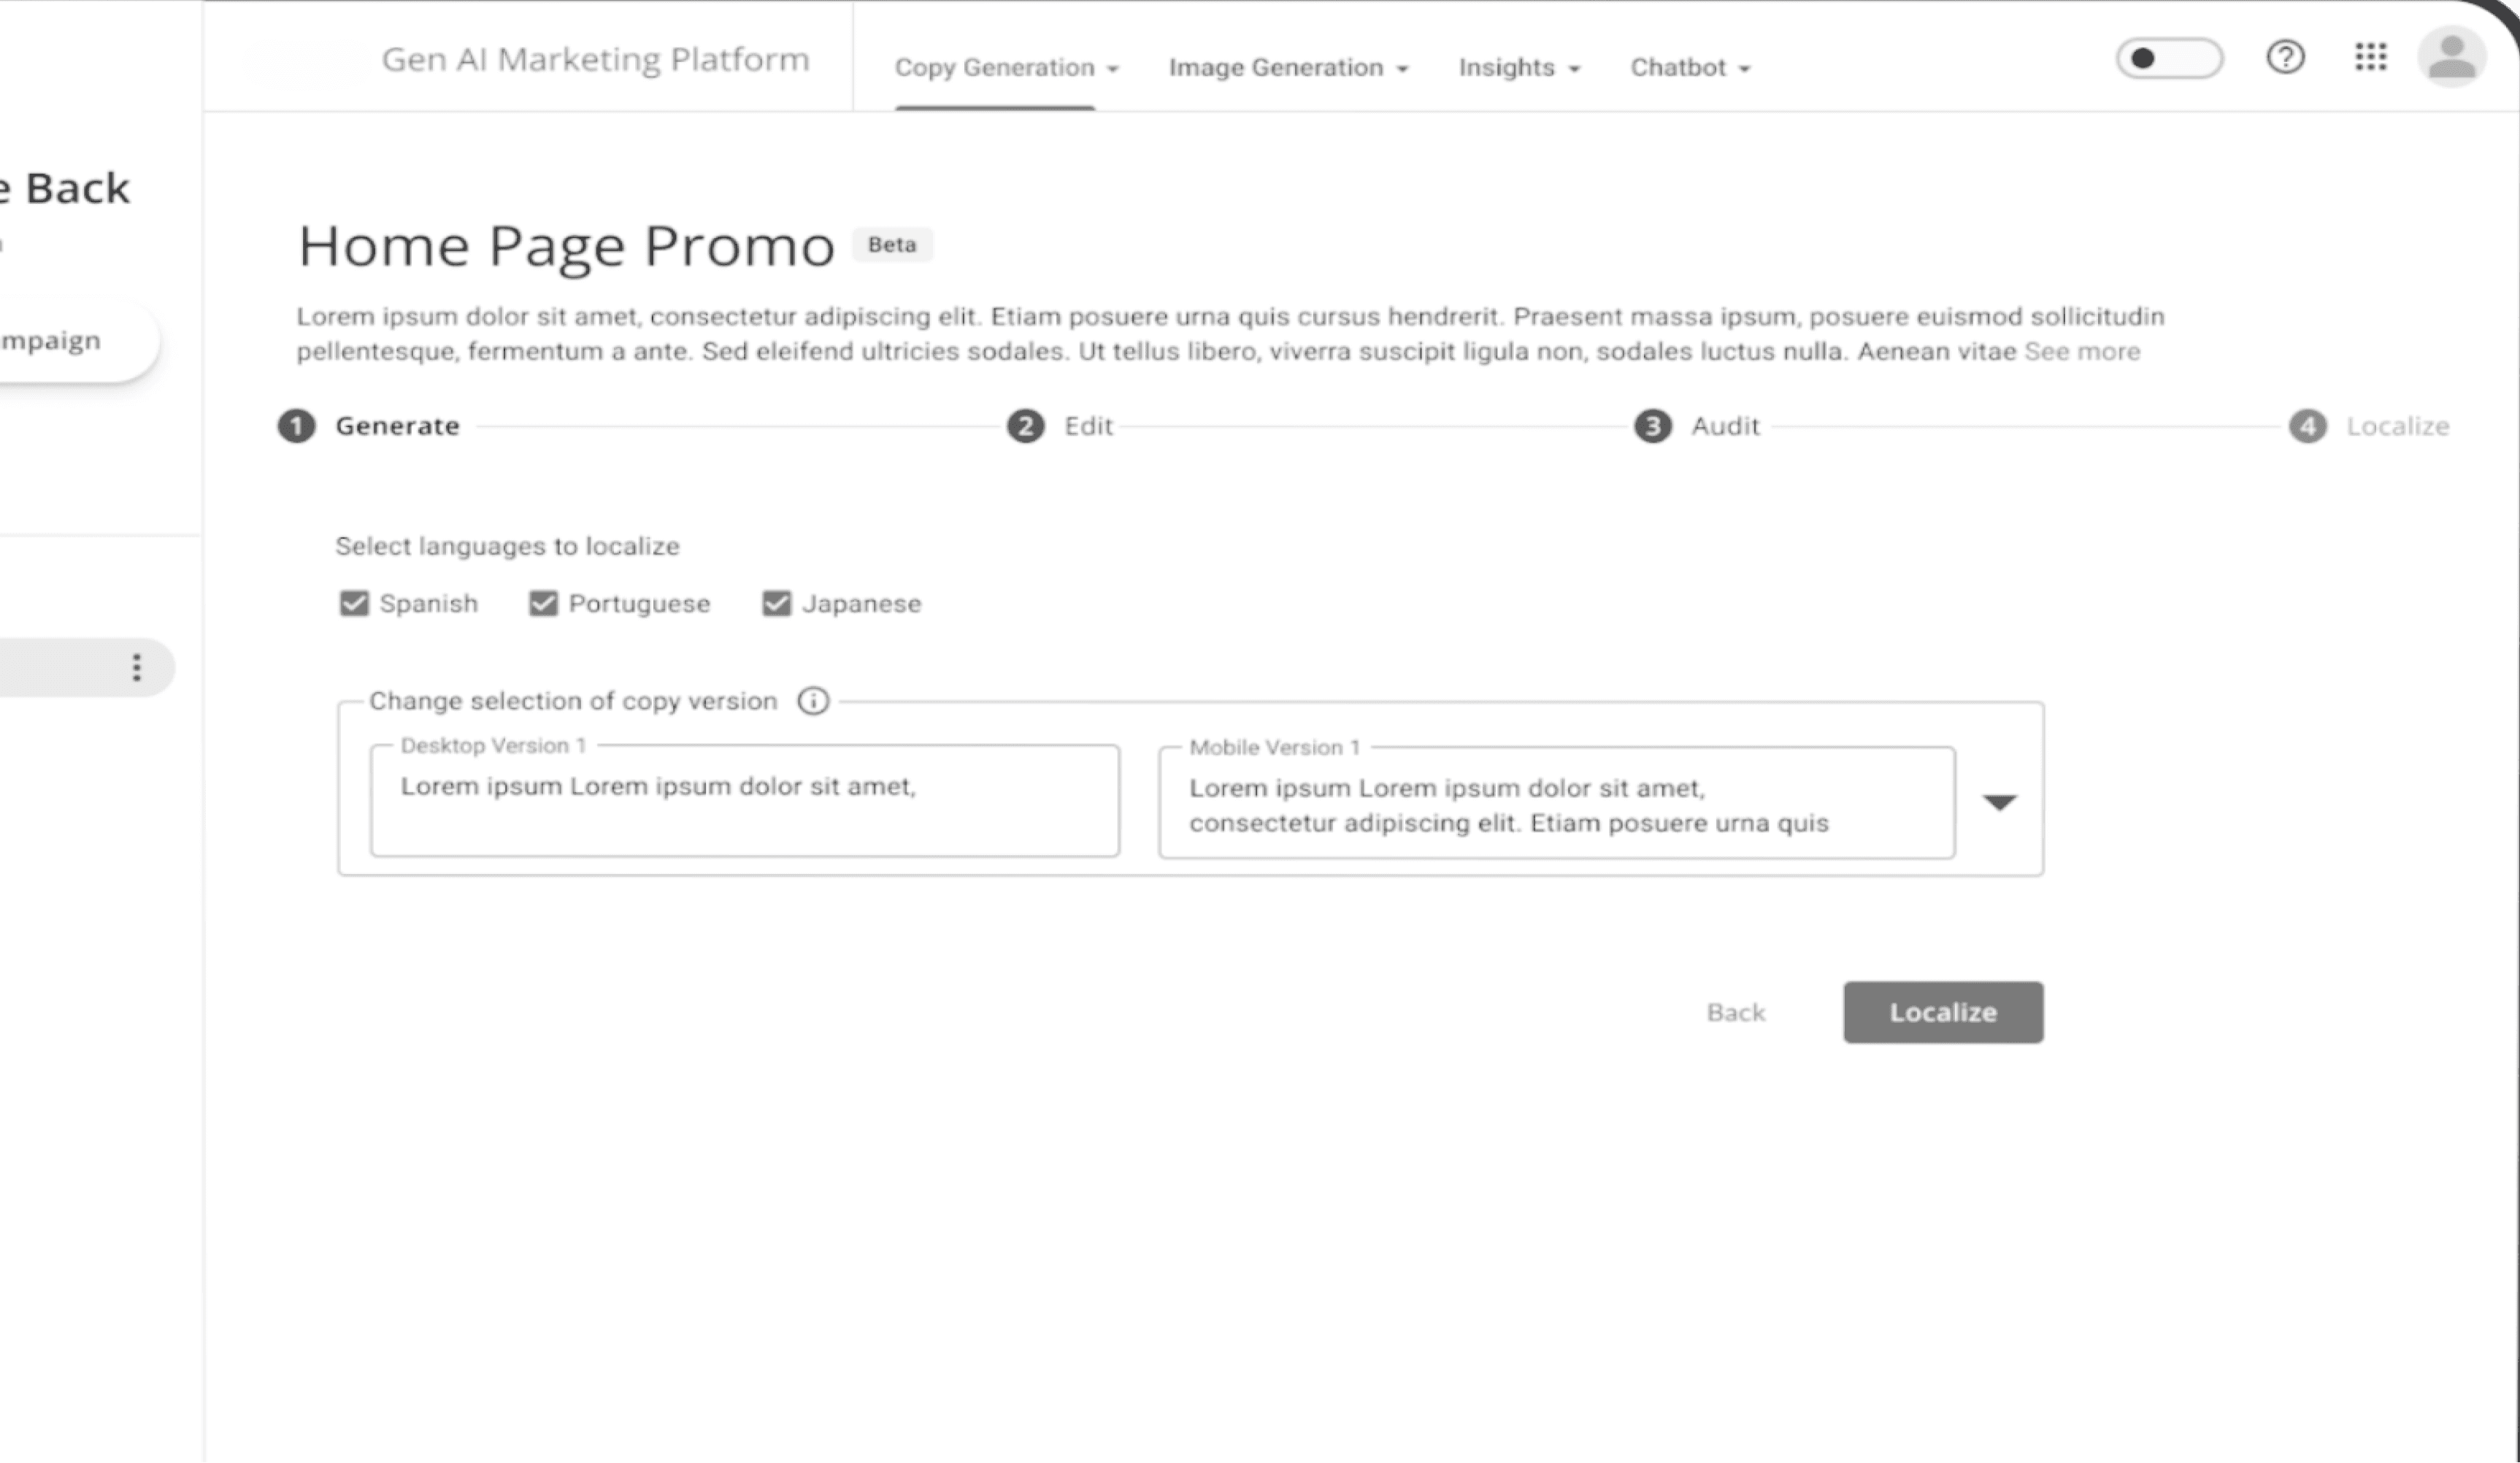The width and height of the screenshot is (2520, 1463).
Task: Click step 2 Edit circle icon
Action: click(1025, 426)
